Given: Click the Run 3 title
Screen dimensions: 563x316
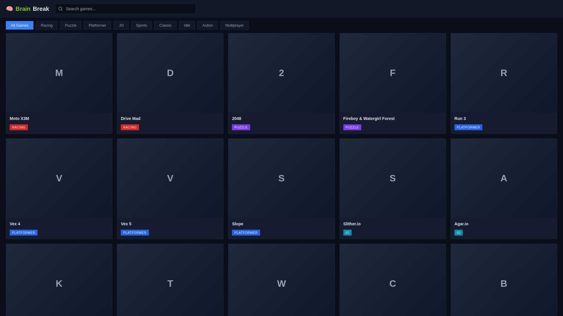Looking at the screenshot, I should [460, 118].
